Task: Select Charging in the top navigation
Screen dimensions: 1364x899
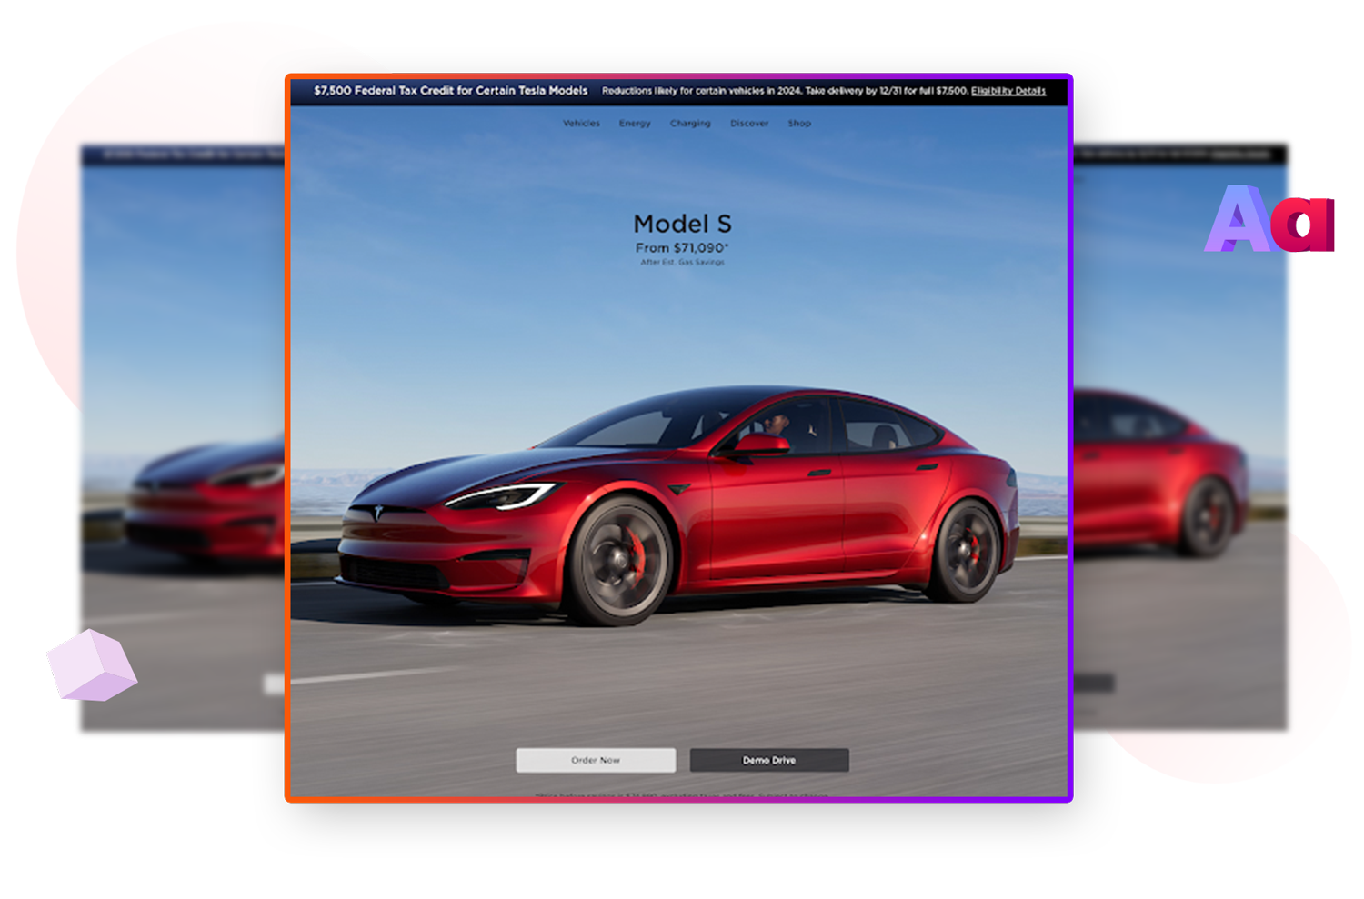Action: point(690,124)
